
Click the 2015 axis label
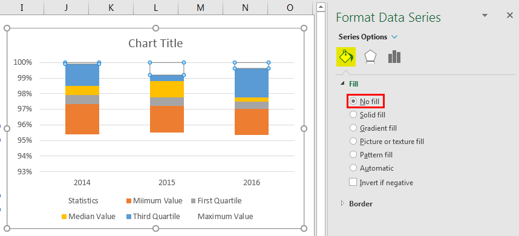[167, 183]
